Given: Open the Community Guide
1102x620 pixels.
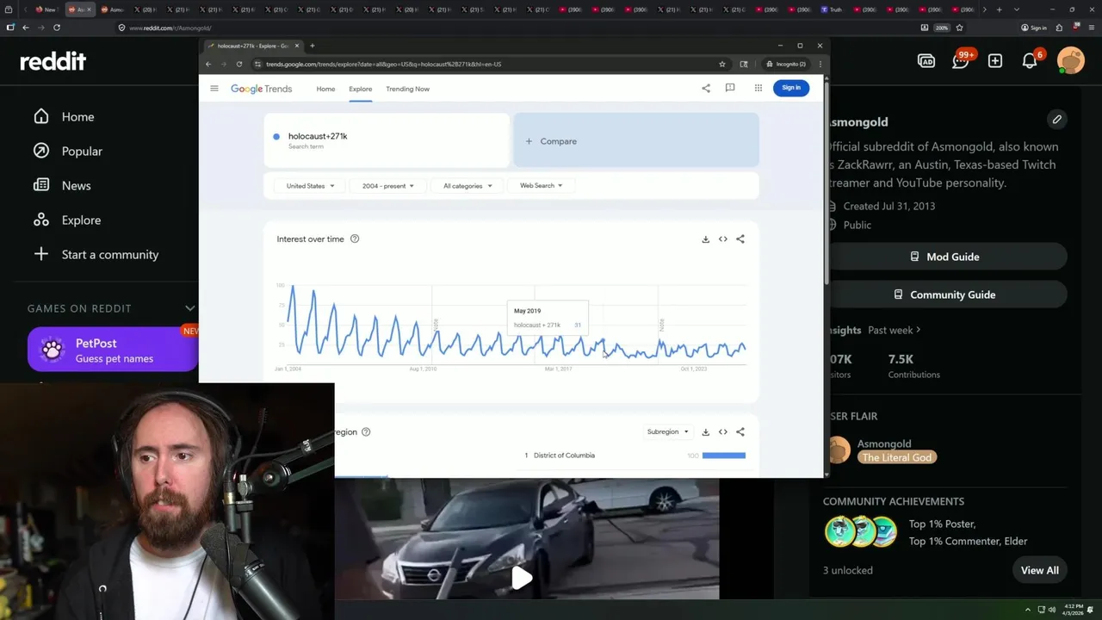Looking at the screenshot, I should click(x=944, y=294).
